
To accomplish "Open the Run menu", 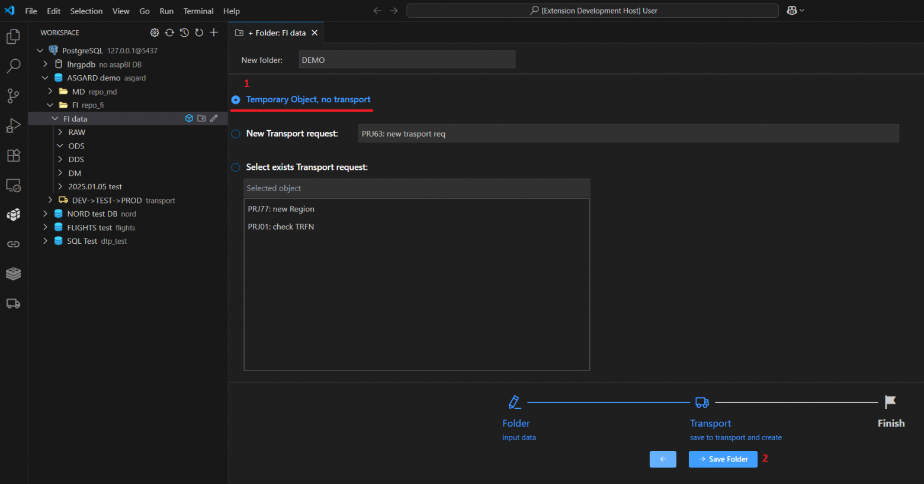I will pos(166,11).
